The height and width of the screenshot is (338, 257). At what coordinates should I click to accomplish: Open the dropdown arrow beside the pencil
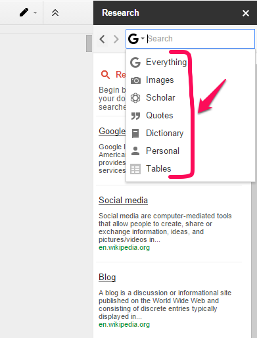[35, 12]
